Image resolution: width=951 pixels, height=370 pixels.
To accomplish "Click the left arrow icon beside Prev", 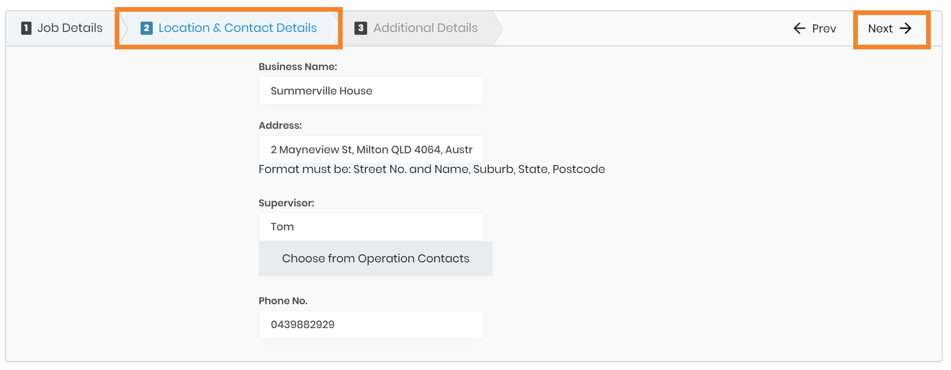I will pos(799,29).
